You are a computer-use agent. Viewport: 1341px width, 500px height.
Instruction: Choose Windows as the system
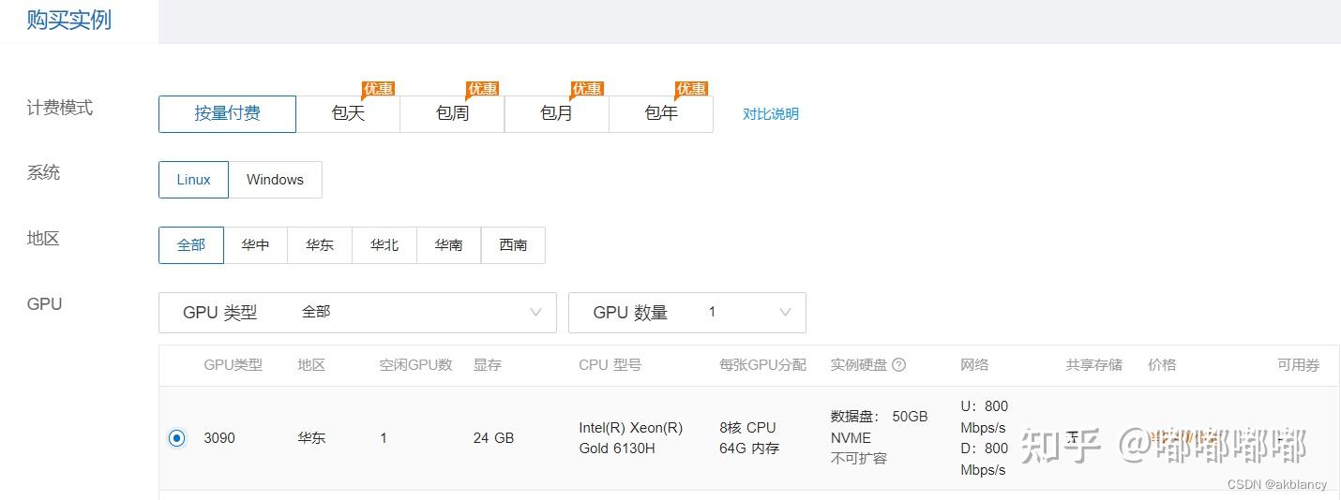[275, 180]
